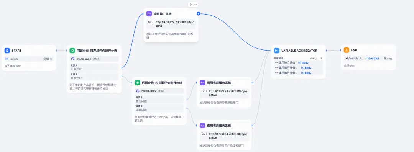The image size is (414, 152).
Task: Click the qwen-max model logo in 对产品评价进行分类
Action: tap(73, 59)
